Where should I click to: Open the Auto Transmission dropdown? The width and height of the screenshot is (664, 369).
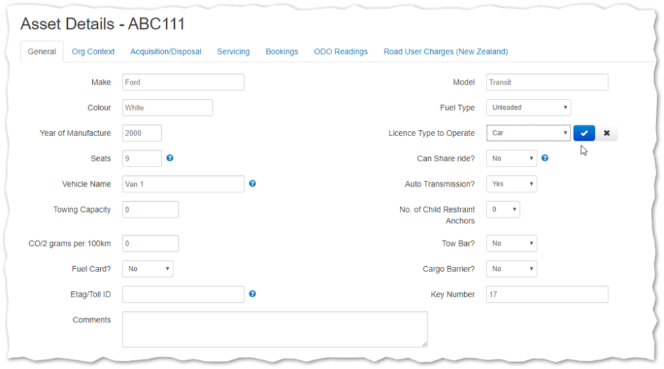[x=512, y=183]
